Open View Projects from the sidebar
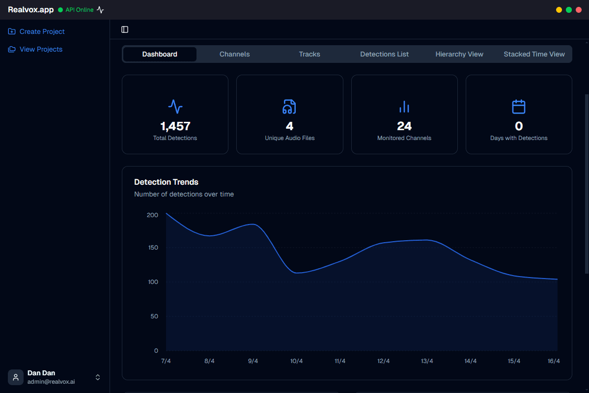589x393 pixels. pyautogui.click(x=41, y=49)
